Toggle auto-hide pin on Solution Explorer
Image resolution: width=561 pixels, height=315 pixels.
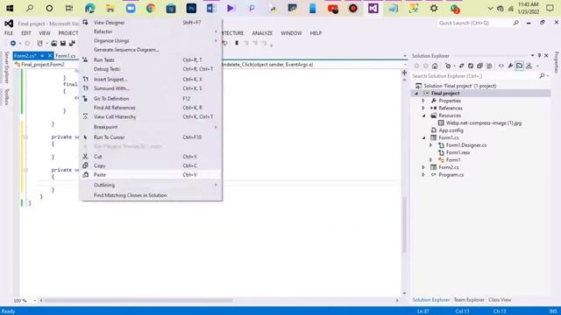(x=539, y=56)
